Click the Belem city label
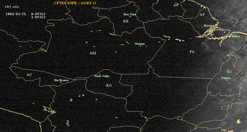 (236, 36)
